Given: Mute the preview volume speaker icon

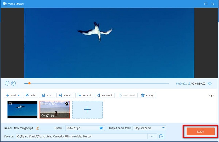Looking at the screenshot, I should pos(210,84).
